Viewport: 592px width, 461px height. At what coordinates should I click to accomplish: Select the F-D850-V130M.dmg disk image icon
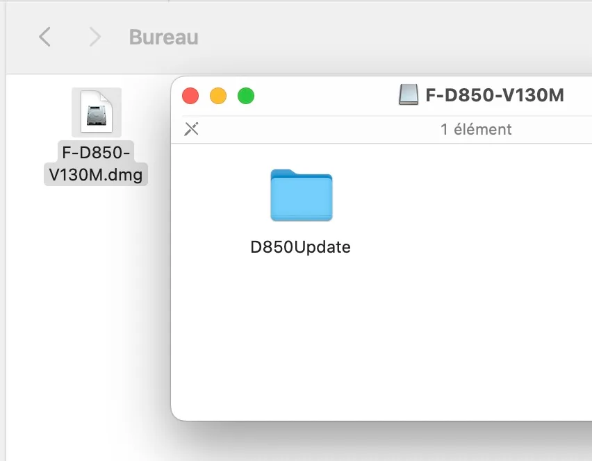96,112
